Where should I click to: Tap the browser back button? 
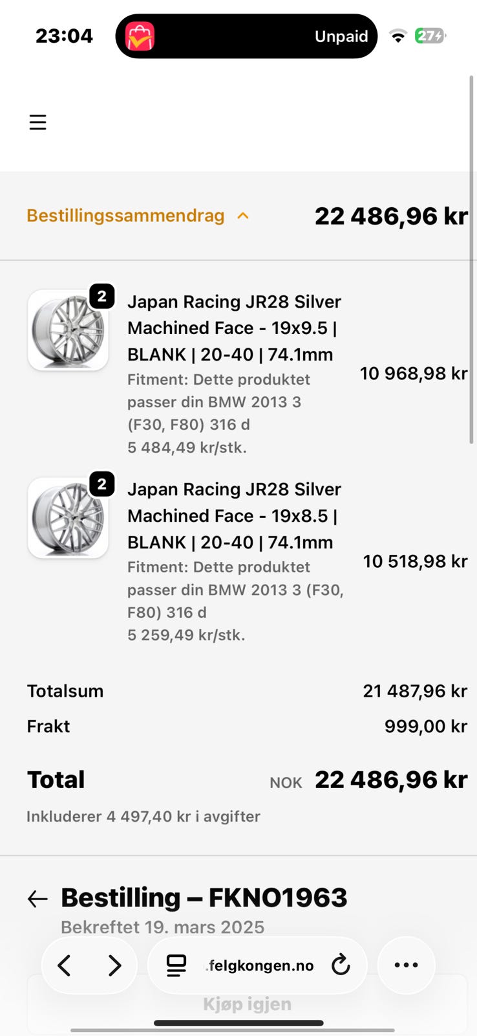tap(65, 965)
